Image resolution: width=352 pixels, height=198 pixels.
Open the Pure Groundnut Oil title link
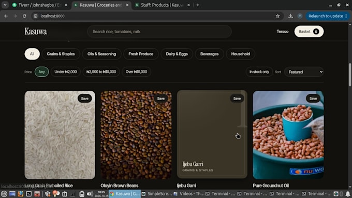(271, 186)
